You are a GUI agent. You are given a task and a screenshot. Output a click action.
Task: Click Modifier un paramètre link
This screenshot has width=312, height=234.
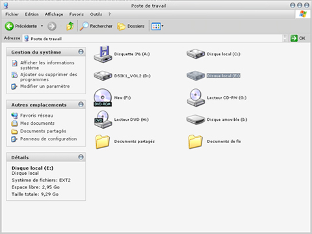[x=45, y=86]
